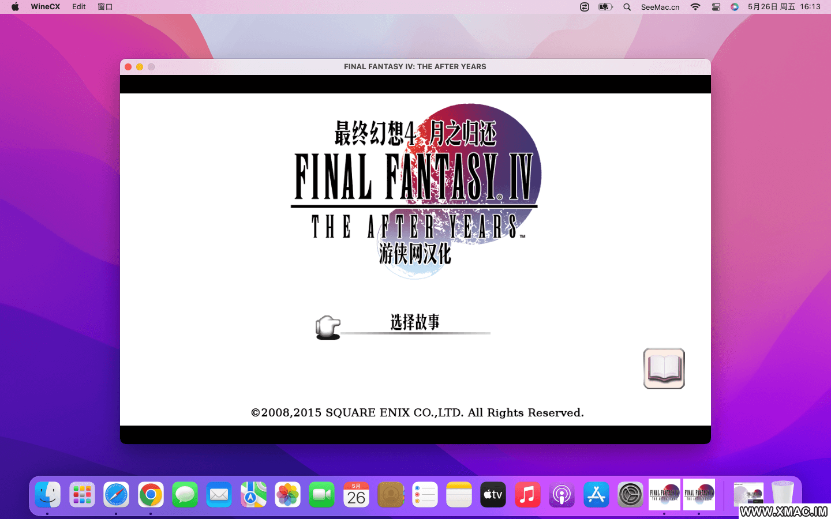Open System Preferences from the Dock
Image resolution: width=831 pixels, height=519 pixels.
630,495
